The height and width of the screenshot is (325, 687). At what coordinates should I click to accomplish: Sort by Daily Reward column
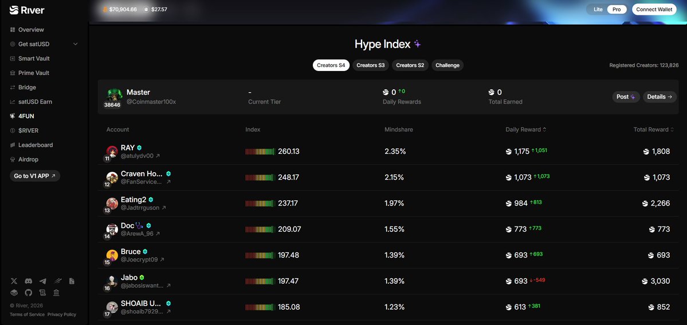[526, 129]
